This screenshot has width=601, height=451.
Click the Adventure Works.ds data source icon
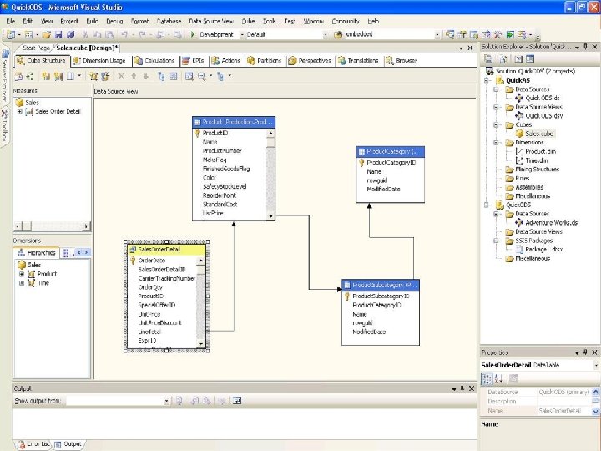pyautogui.click(x=518, y=223)
